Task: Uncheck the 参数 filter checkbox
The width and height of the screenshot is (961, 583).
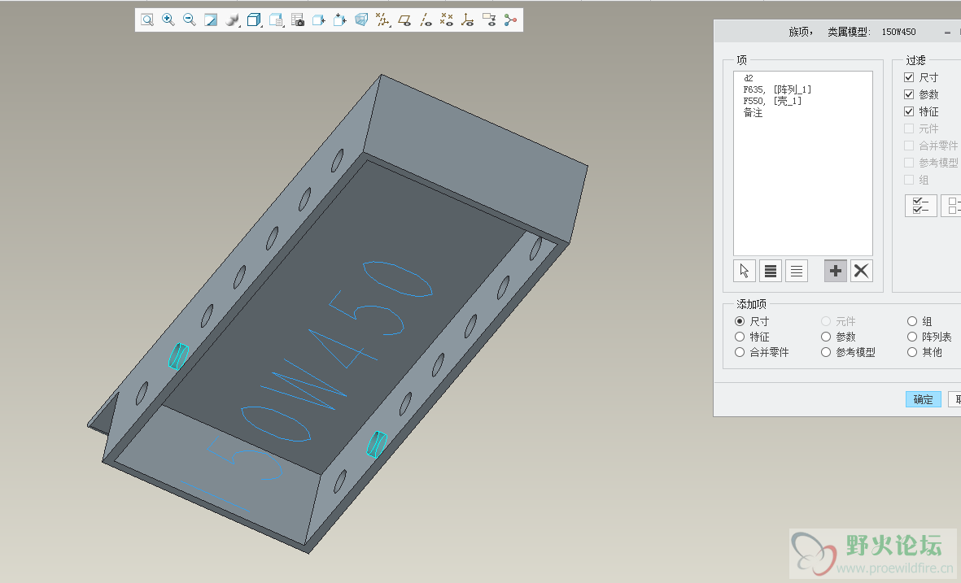Action: (x=909, y=94)
